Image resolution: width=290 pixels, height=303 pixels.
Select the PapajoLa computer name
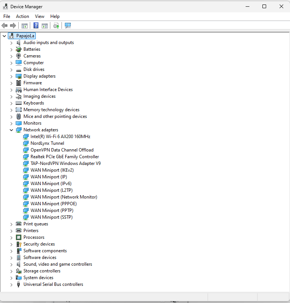pyautogui.click(x=25, y=36)
